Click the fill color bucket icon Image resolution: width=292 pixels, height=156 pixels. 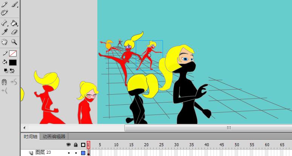(5, 62)
